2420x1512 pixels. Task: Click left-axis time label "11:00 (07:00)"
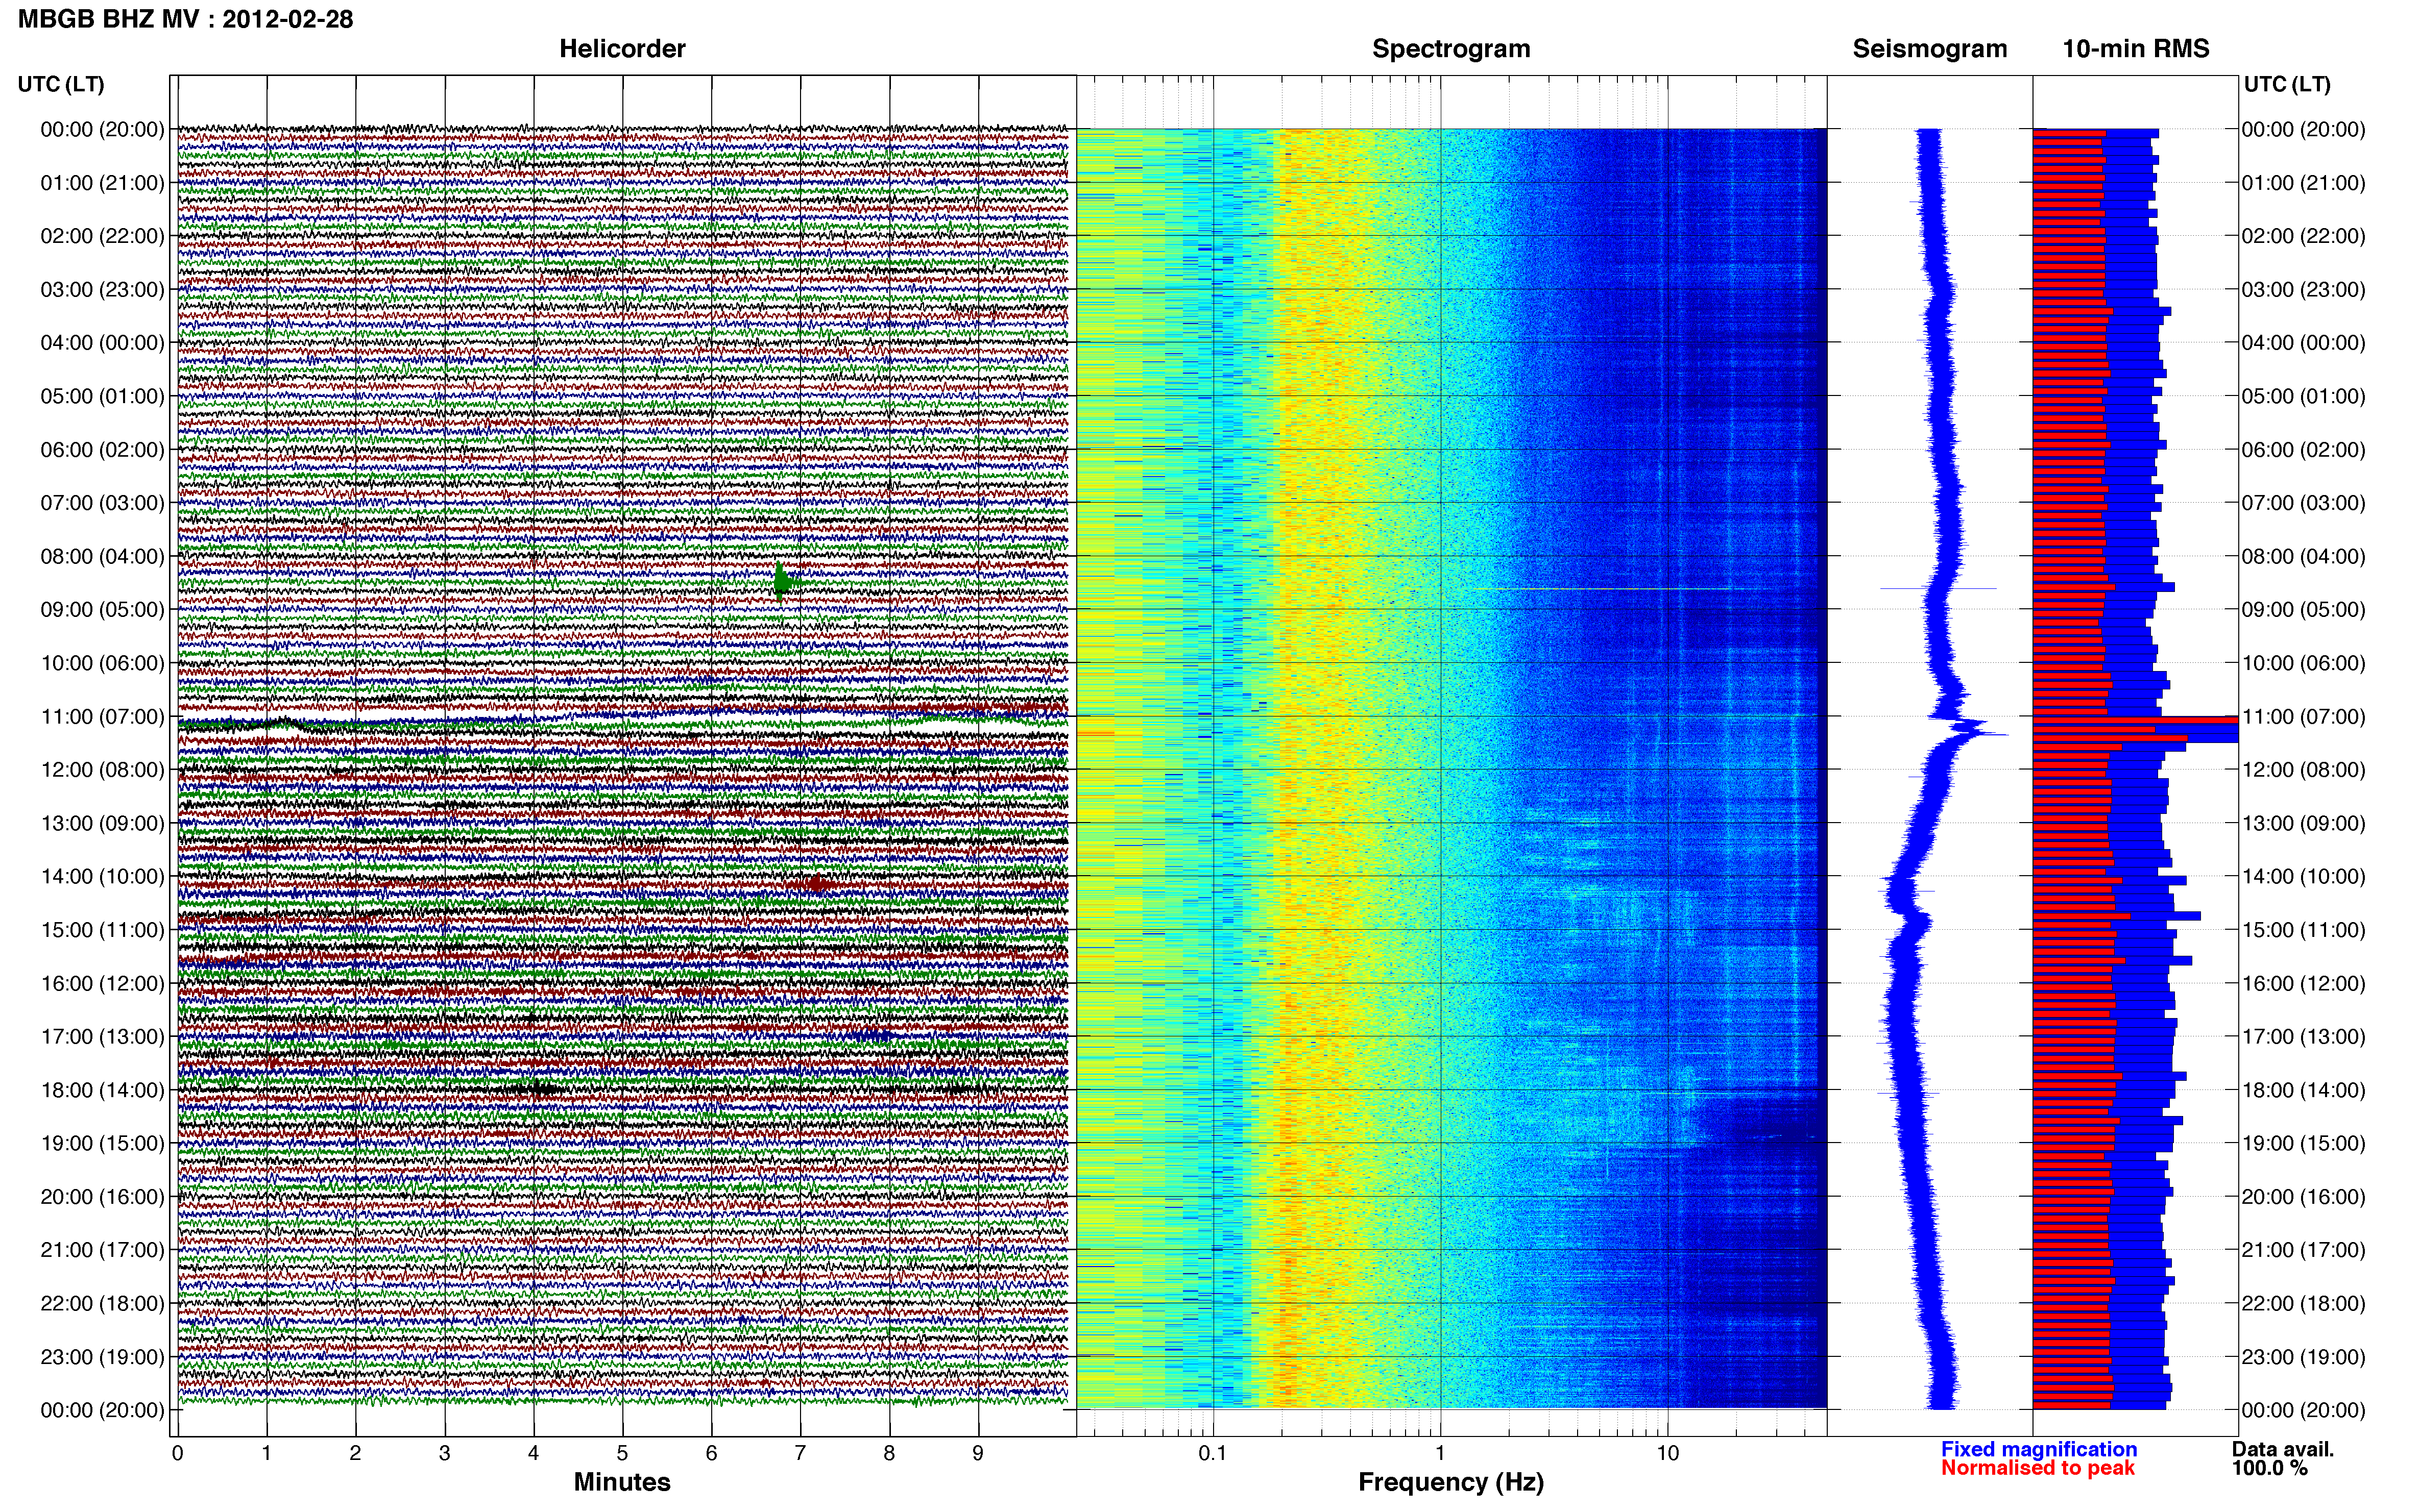[x=102, y=717]
